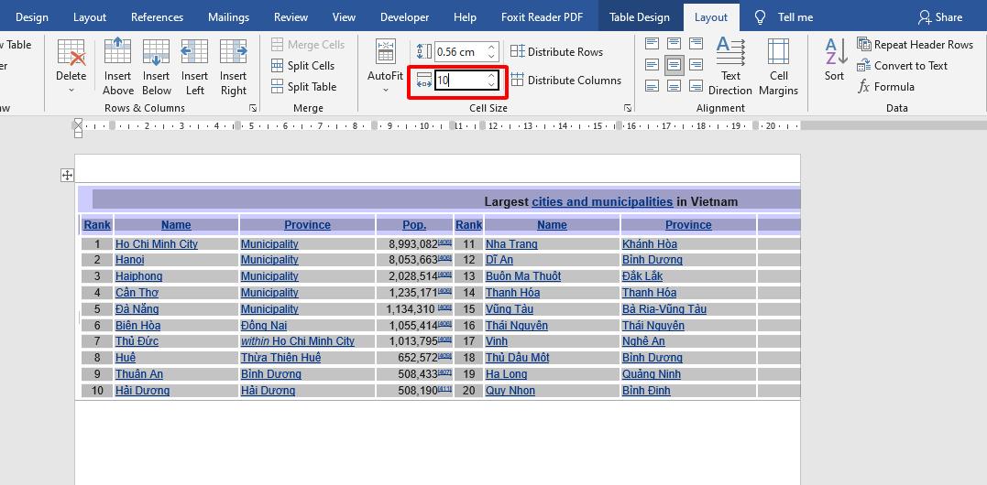Open the References tab
The width and height of the screenshot is (987, 485).
(x=157, y=16)
